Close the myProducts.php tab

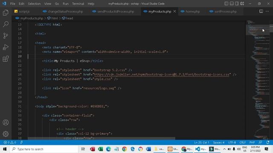click(x=174, y=11)
